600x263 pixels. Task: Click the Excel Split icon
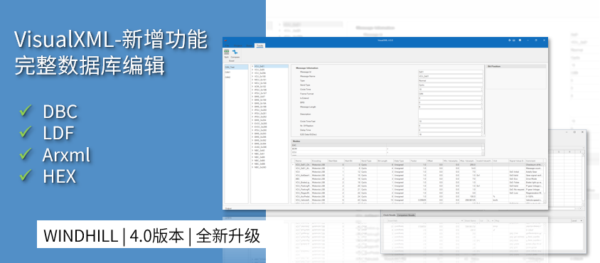click(227, 52)
